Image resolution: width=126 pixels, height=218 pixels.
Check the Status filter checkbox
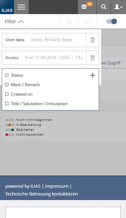coord(7,75)
